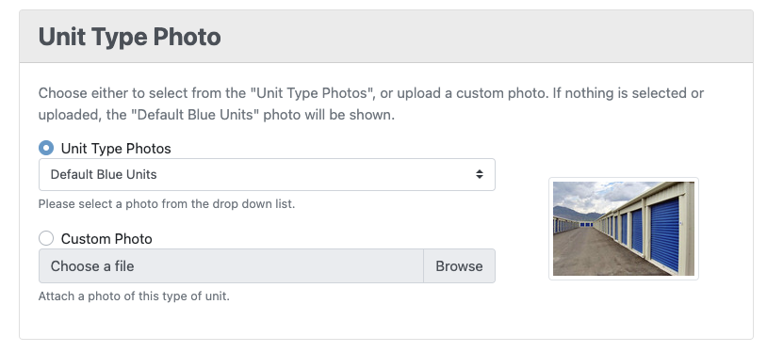
Task: Click the "Unit Type Photos" radio label text
Action: (x=116, y=149)
